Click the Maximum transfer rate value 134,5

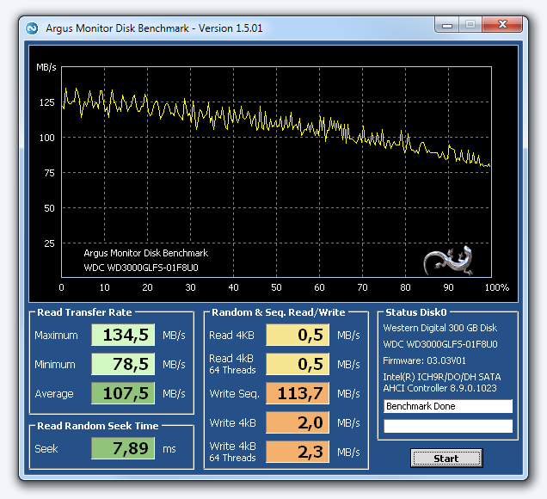[x=123, y=336]
